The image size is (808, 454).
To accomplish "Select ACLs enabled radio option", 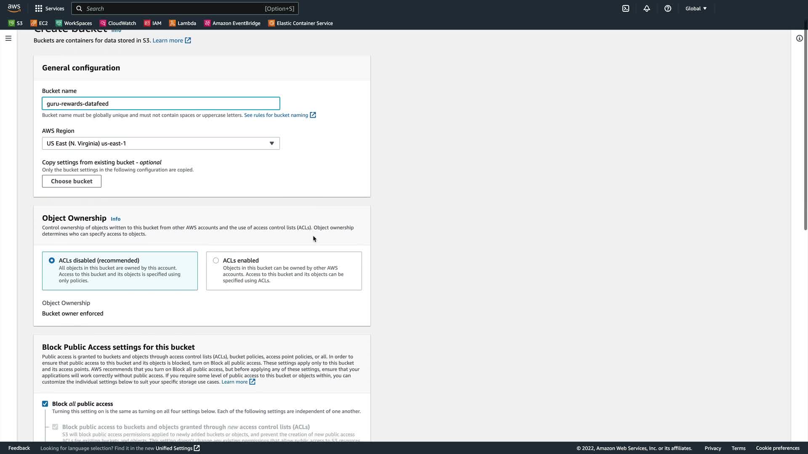I will [216, 261].
